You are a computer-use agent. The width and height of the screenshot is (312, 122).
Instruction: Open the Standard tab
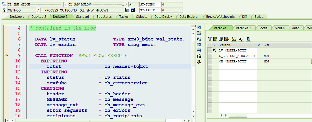click(x=82, y=17)
